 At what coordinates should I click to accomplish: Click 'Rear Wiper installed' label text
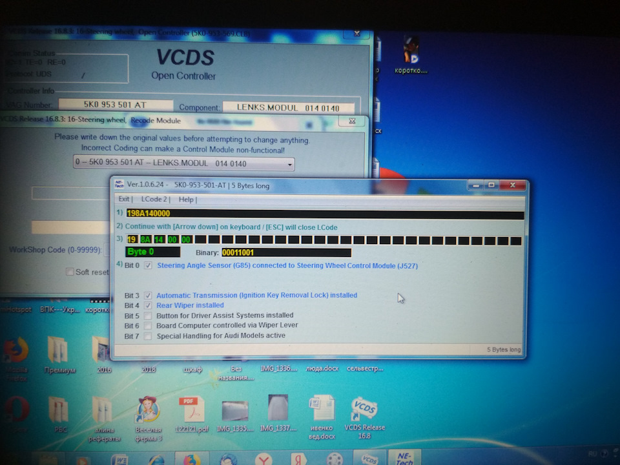point(190,305)
